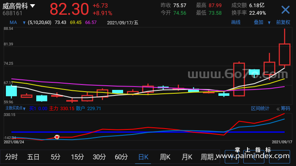Click the left arrow navigation button

(254, 157)
